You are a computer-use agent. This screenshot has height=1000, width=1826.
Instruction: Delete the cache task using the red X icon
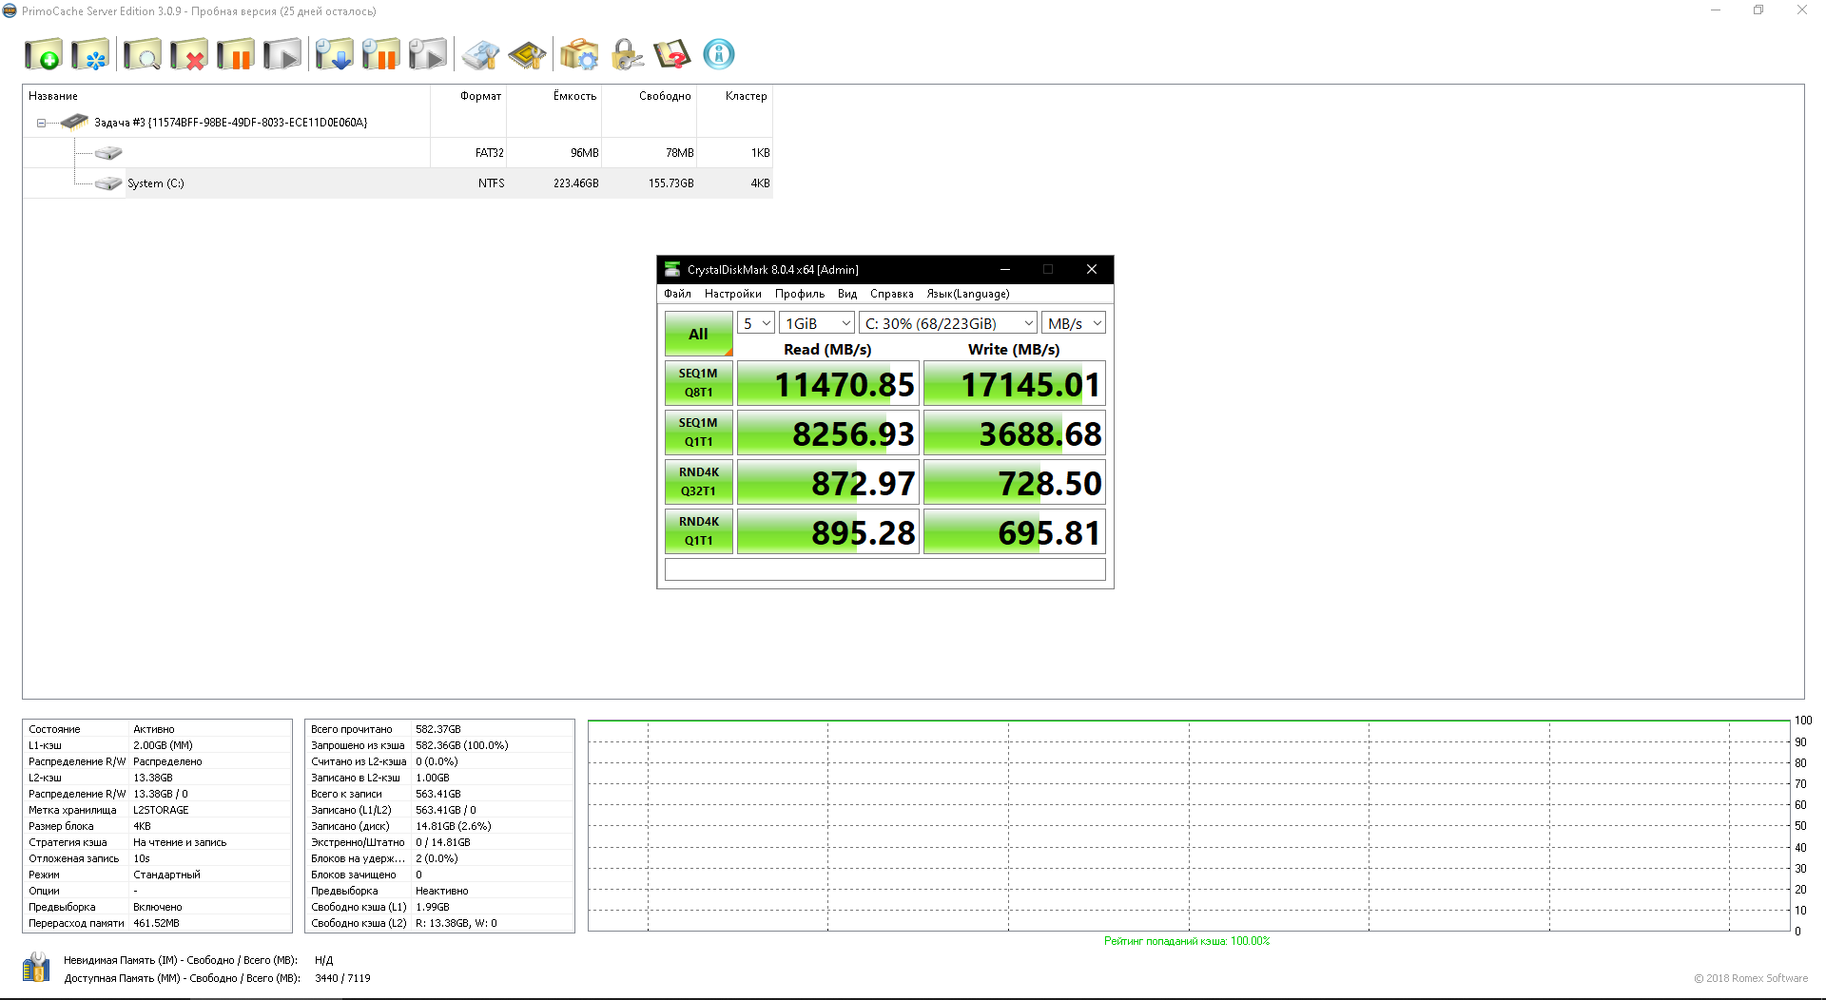pyautogui.click(x=189, y=54)
